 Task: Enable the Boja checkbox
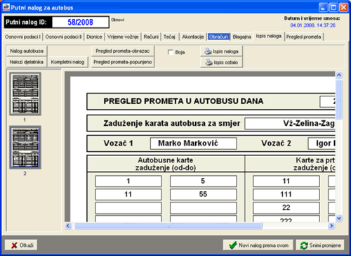coord(171,52)
